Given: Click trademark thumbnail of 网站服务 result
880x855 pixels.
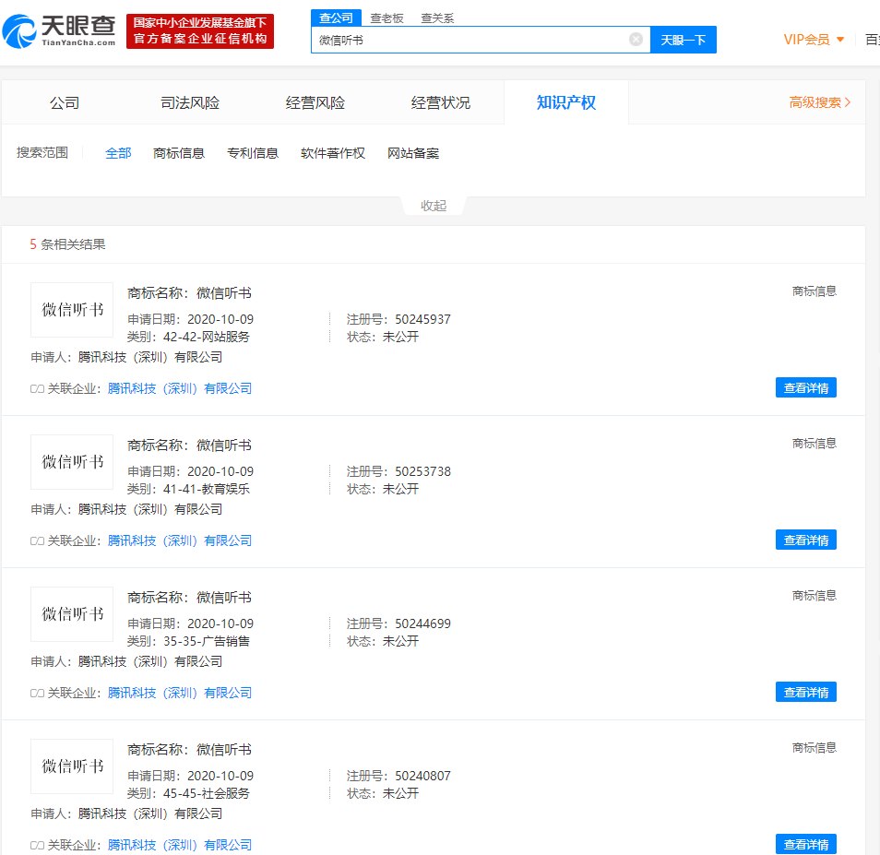Looking at the screenshot, I should point(72,310).
